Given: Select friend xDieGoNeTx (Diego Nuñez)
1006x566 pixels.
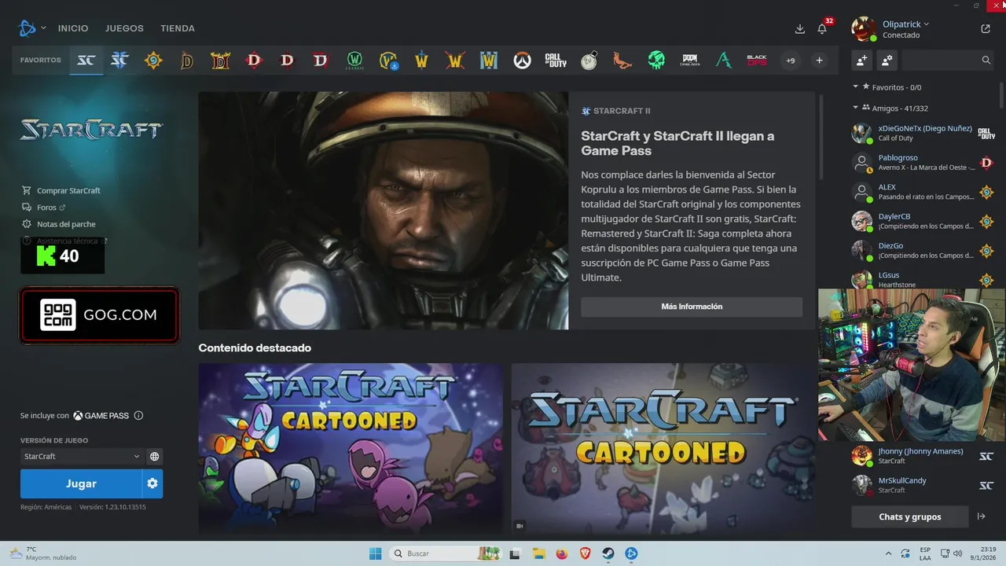Looking at the screenshot, I should click(924, 133).
